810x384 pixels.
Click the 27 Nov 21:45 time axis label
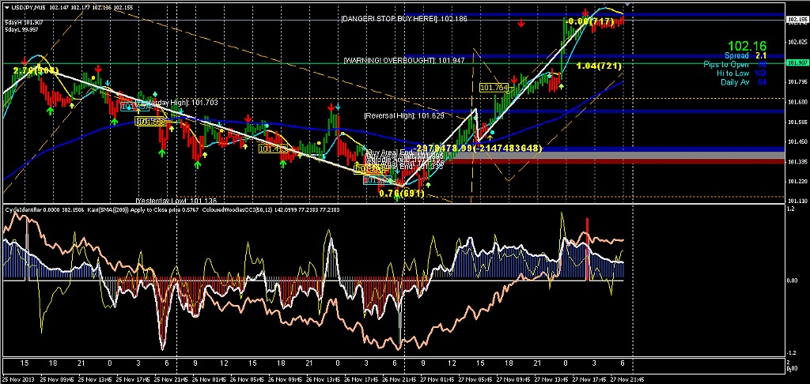click(626, 380)
